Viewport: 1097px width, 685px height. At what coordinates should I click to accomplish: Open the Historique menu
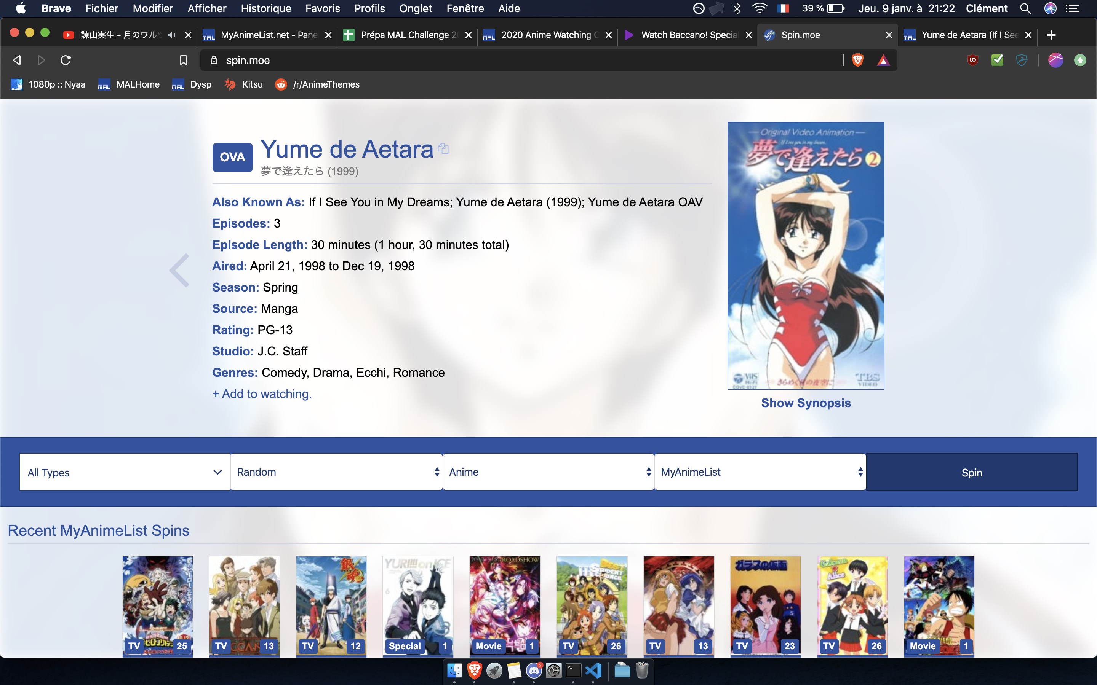265,8
